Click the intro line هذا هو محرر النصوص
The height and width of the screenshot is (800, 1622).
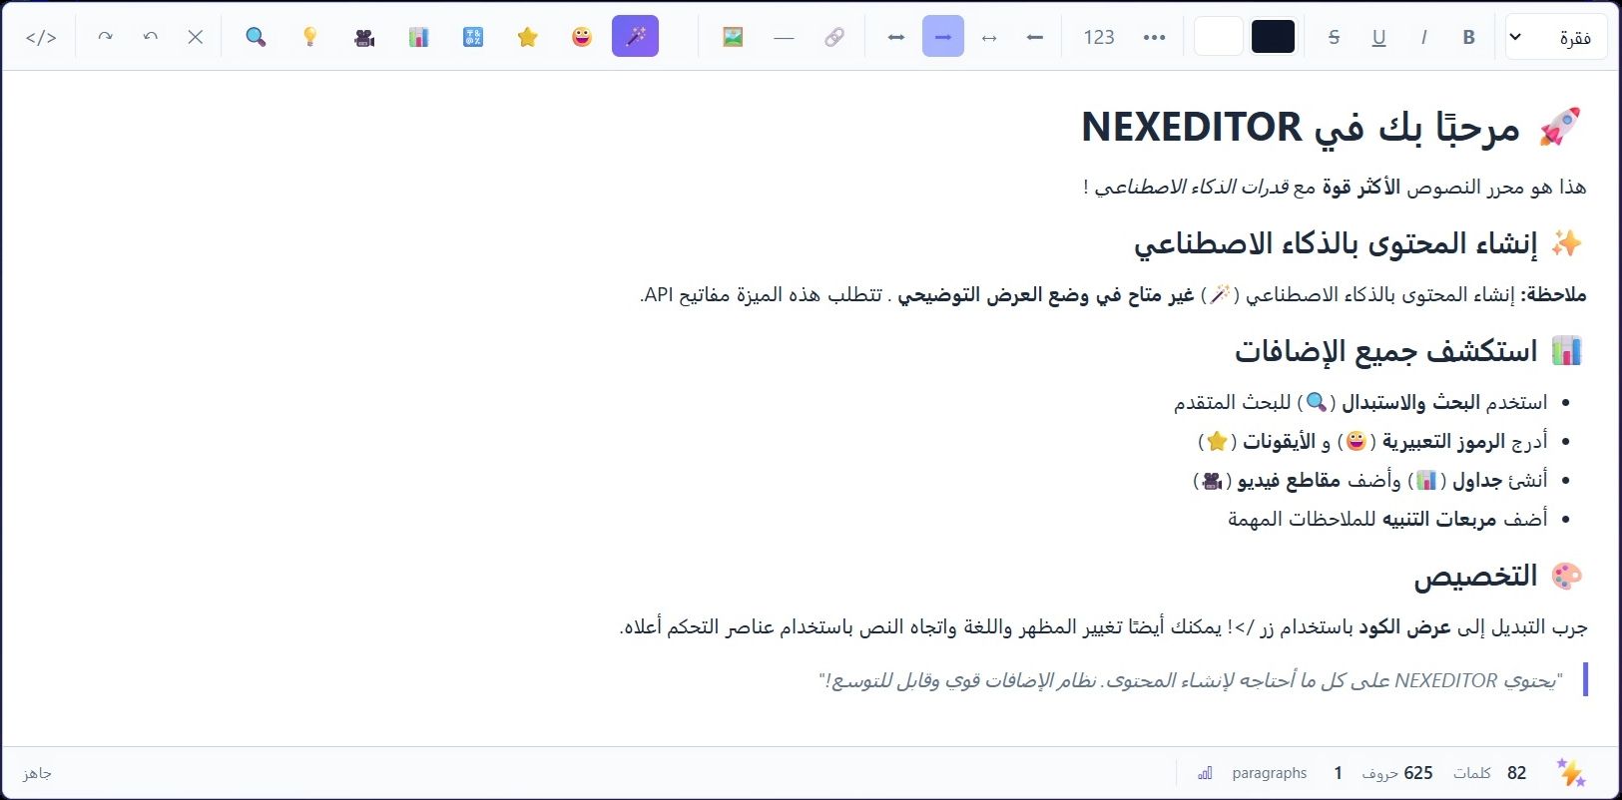(x=1335, y=188)
